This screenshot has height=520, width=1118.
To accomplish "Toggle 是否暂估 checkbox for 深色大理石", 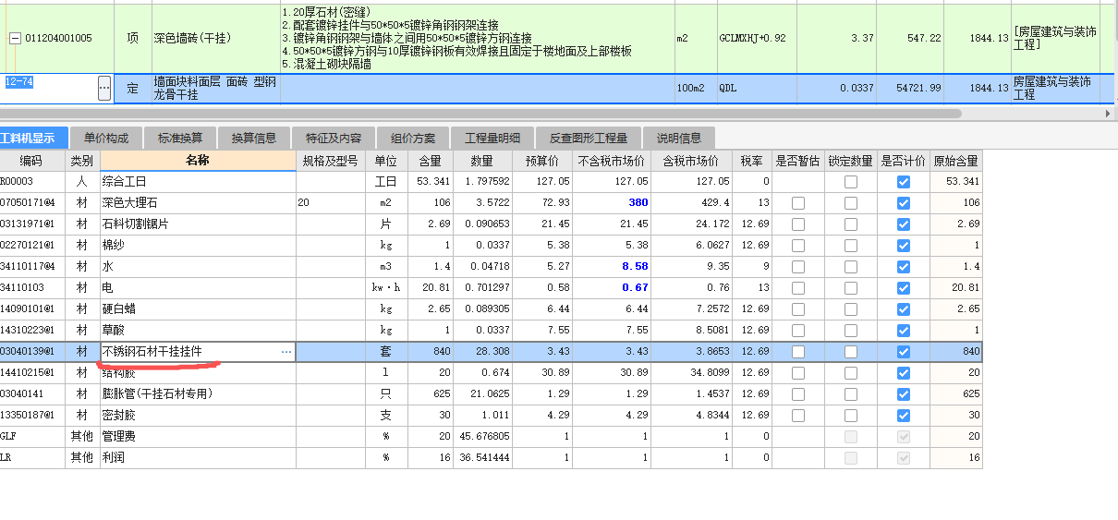I will coord(797,203).
